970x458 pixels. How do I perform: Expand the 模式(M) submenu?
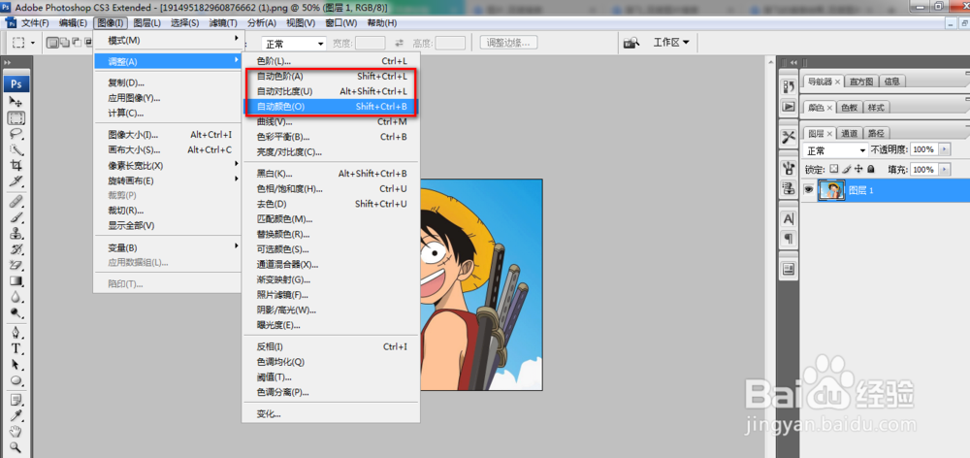pyautogui.click(x=167, y=40)
